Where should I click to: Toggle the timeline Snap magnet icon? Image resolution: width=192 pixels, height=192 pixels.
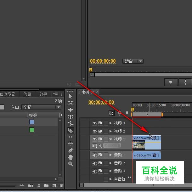pyautogui.click(x=111, y=113)
